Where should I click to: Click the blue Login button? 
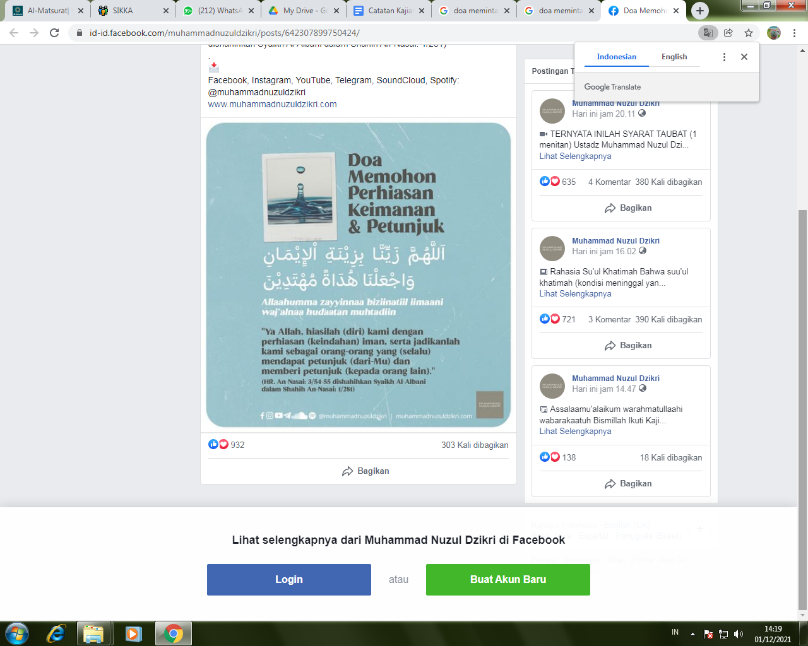pos(289,580)
